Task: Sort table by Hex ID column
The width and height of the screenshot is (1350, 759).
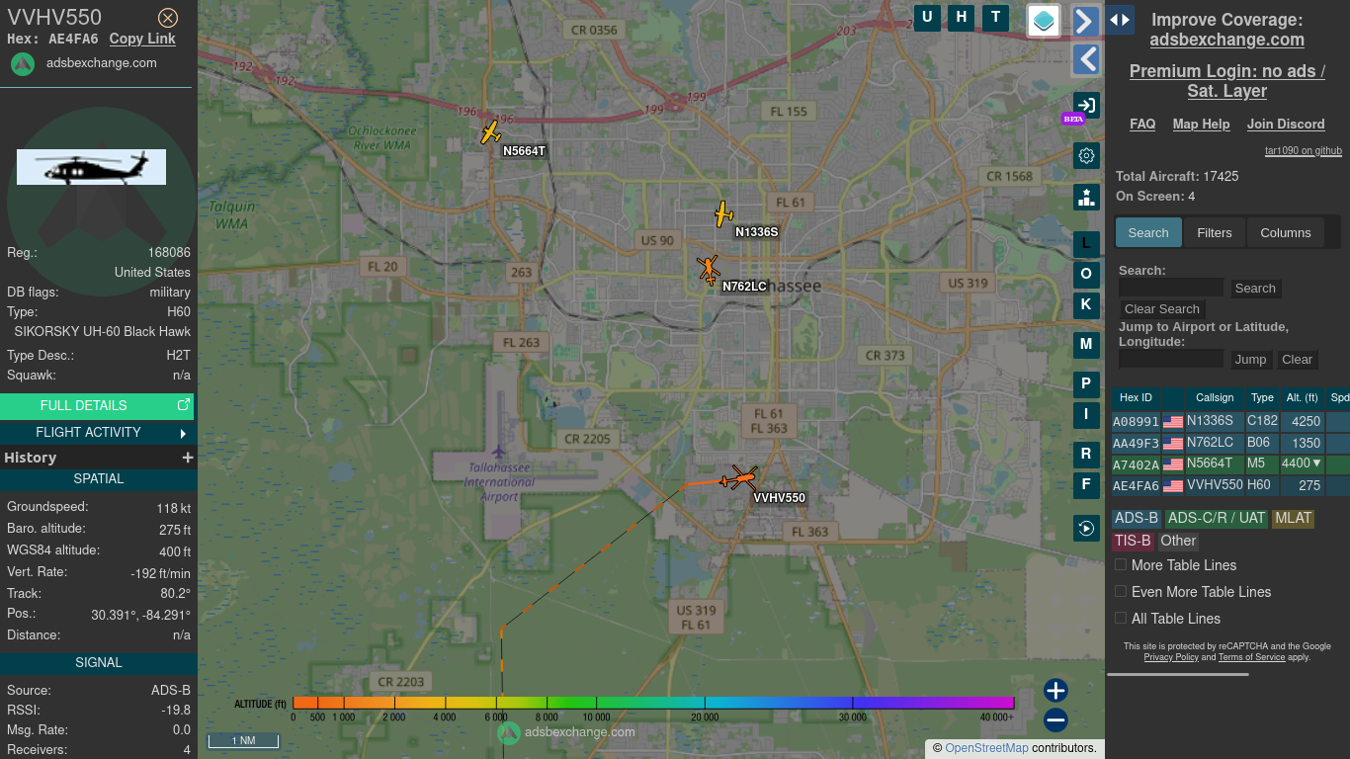Action: click(x=1136, y=398)
